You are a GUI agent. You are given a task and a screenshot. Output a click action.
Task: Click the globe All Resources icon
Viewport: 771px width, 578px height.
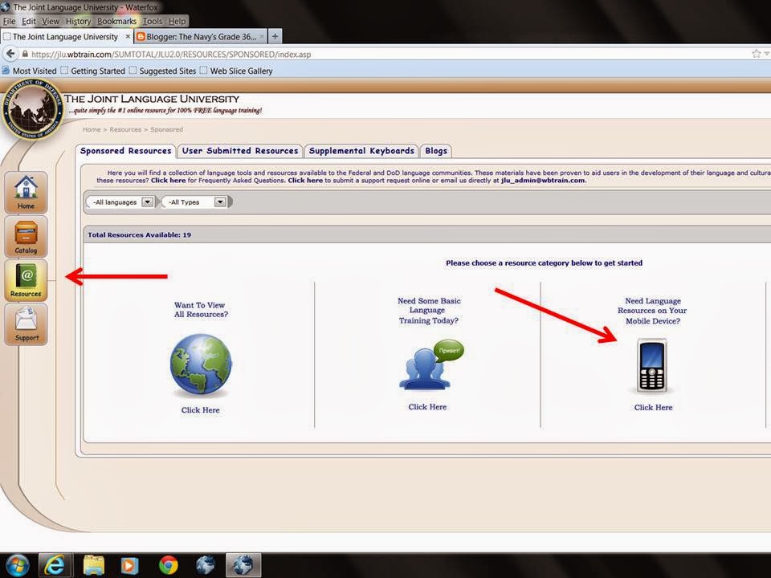tap(201, 365)
